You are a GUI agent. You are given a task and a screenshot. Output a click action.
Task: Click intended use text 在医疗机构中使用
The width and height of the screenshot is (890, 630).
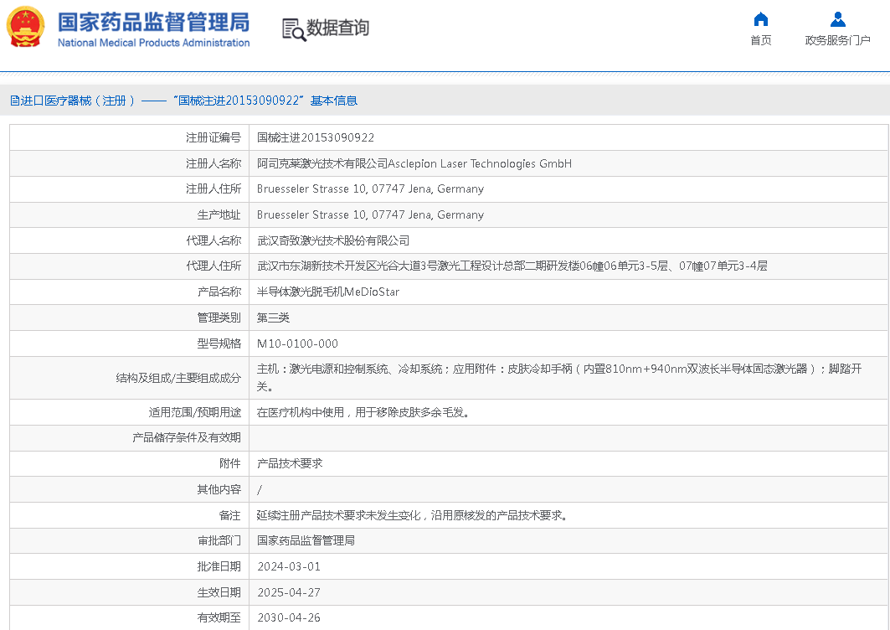click(x=363, y=412)
